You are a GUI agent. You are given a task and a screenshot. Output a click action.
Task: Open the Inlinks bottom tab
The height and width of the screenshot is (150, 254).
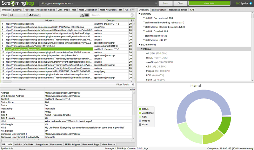(18, 144)
